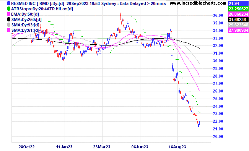Image resolution: width=249 pixels, height=151 pixels.
Task: Select the SMA:Dy:61:[d] legend label
Action: [x=25, y=30]
